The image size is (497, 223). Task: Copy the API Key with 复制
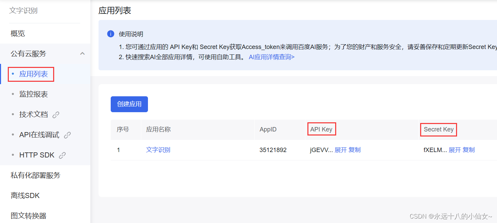[x=354, y=150]
